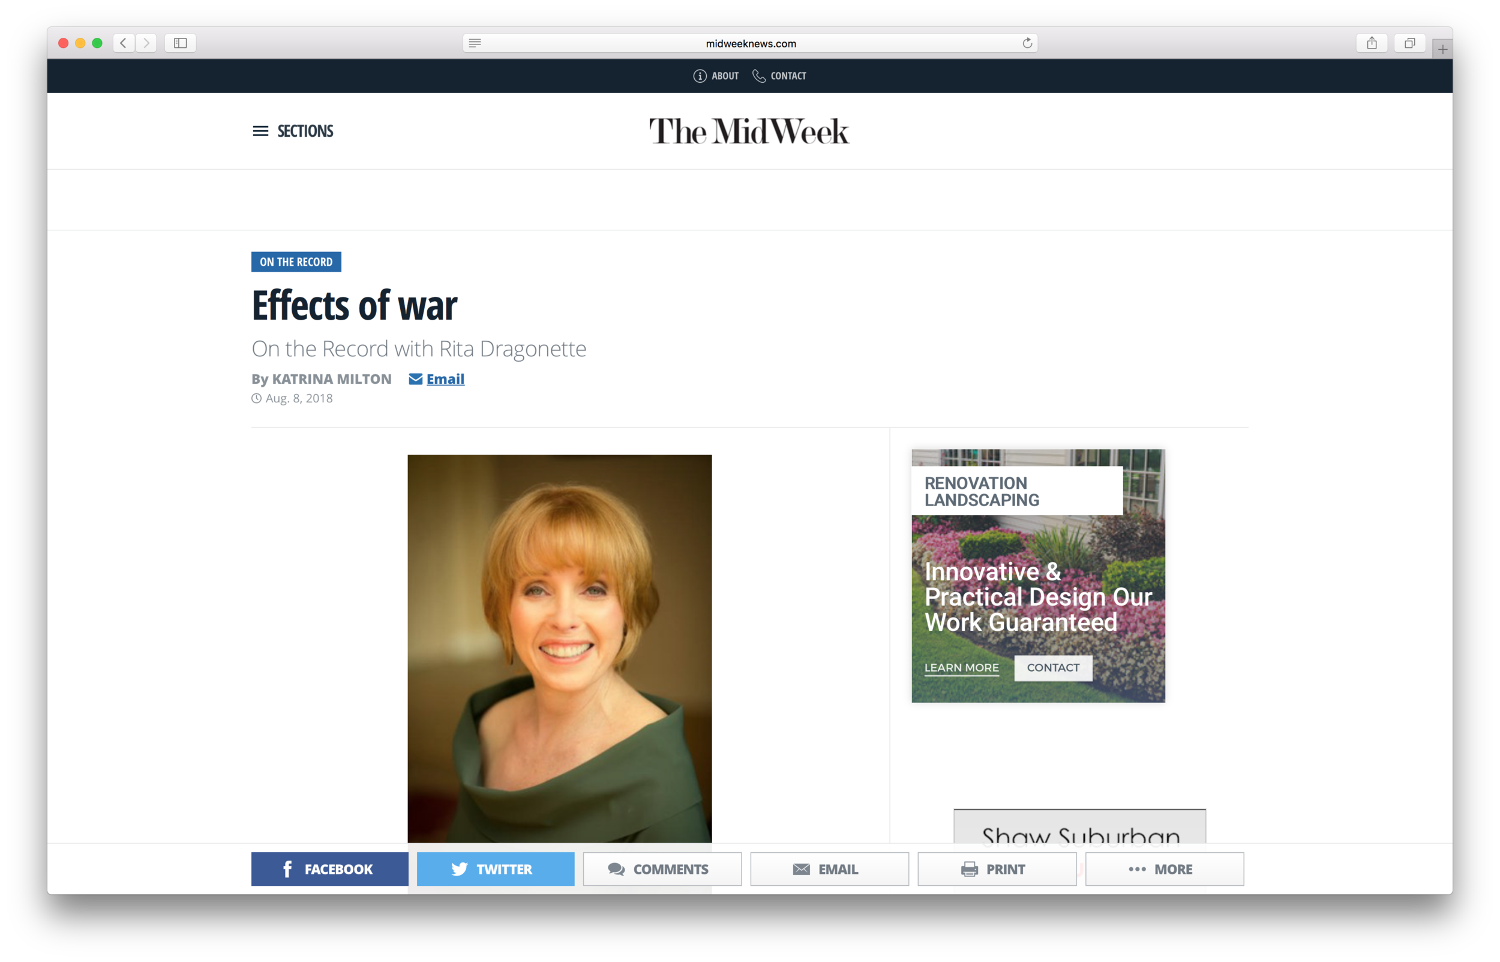The image size is (1500, 962).
Task: Open the Contact page link
Action: [779, 76]
